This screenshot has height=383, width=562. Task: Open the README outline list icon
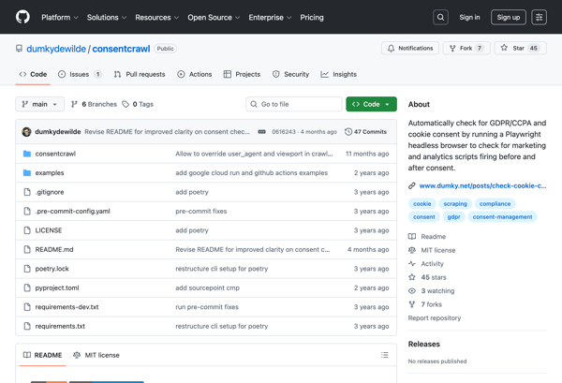[x=384, y=355]
